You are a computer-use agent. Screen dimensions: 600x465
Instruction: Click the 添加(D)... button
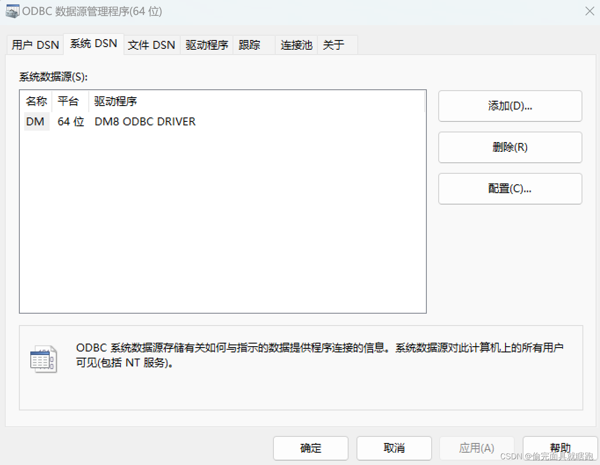point(510,106)
